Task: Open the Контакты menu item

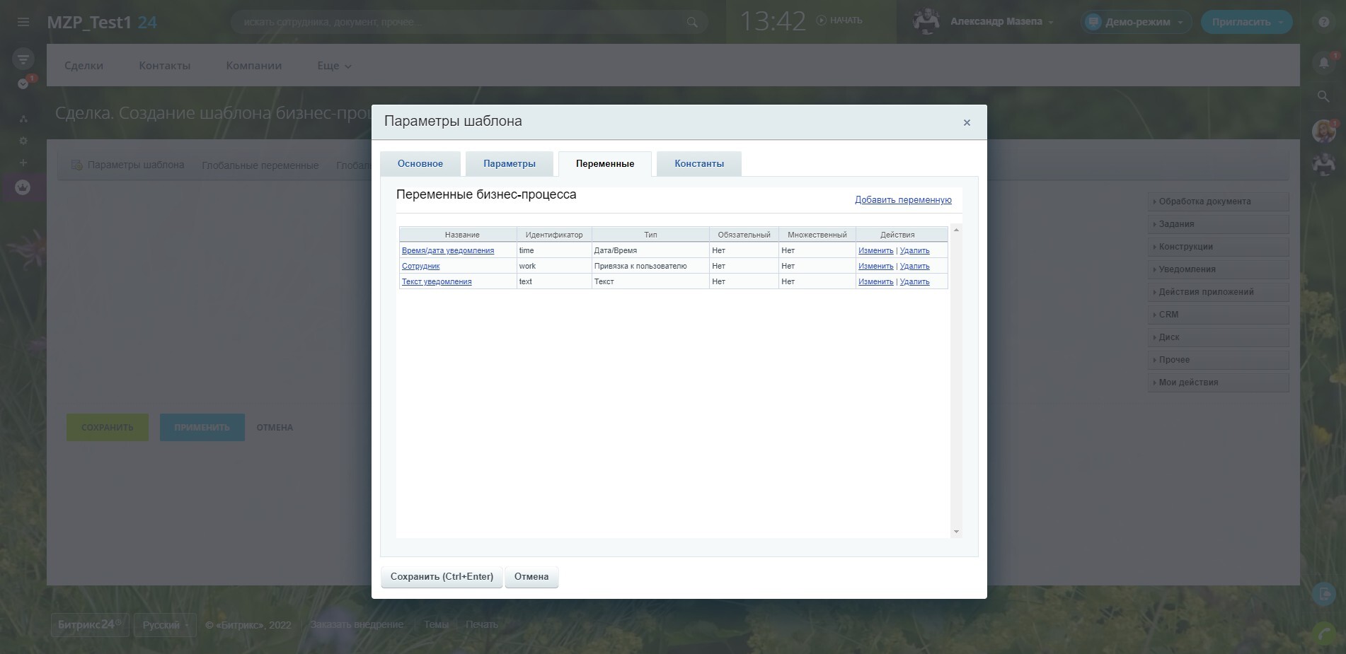Action: [x=165, y=66]
